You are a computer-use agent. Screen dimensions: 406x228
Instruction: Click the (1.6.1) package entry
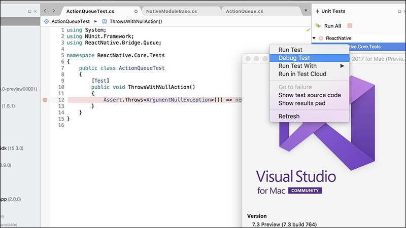pos(8,106)
